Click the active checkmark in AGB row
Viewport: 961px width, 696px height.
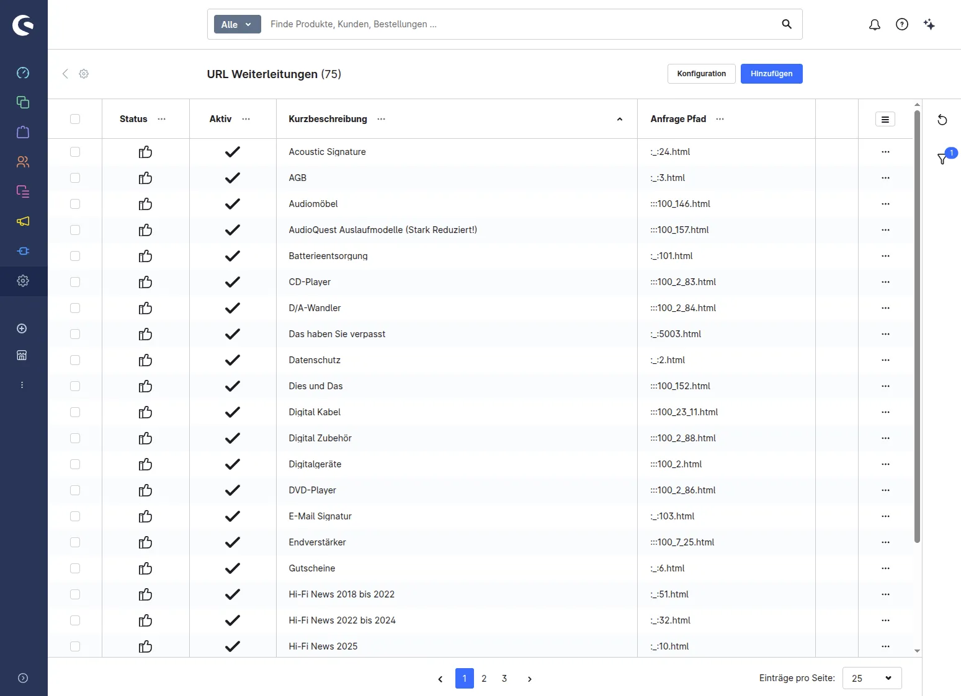[233, 178]
